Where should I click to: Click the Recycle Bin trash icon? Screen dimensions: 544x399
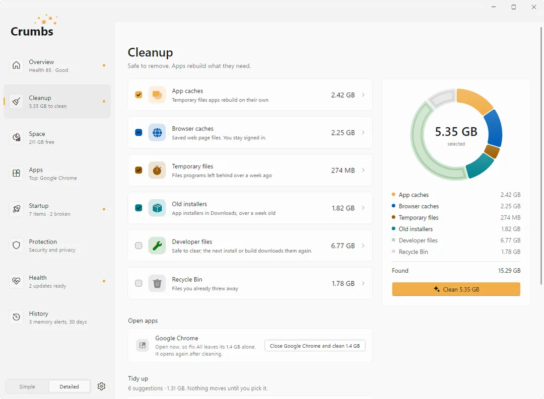157,283
